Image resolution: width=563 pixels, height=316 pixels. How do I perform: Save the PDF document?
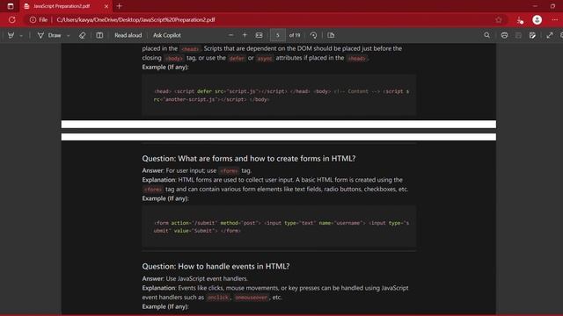point(518,35)
